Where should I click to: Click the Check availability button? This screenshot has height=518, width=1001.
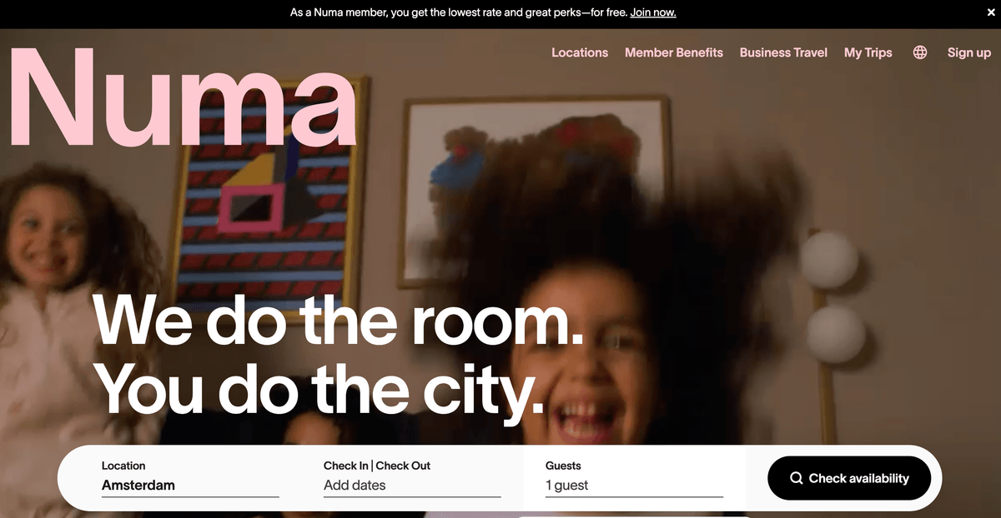click(x=849, y=478)
